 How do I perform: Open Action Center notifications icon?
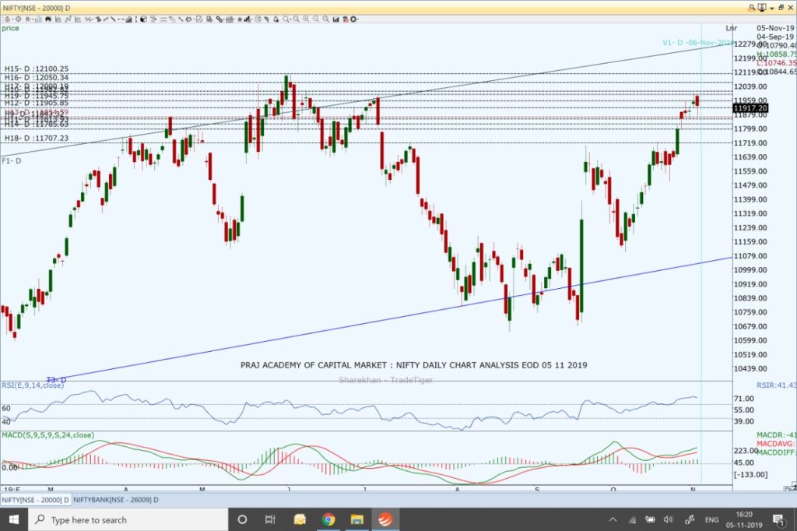tap(778, 519)
